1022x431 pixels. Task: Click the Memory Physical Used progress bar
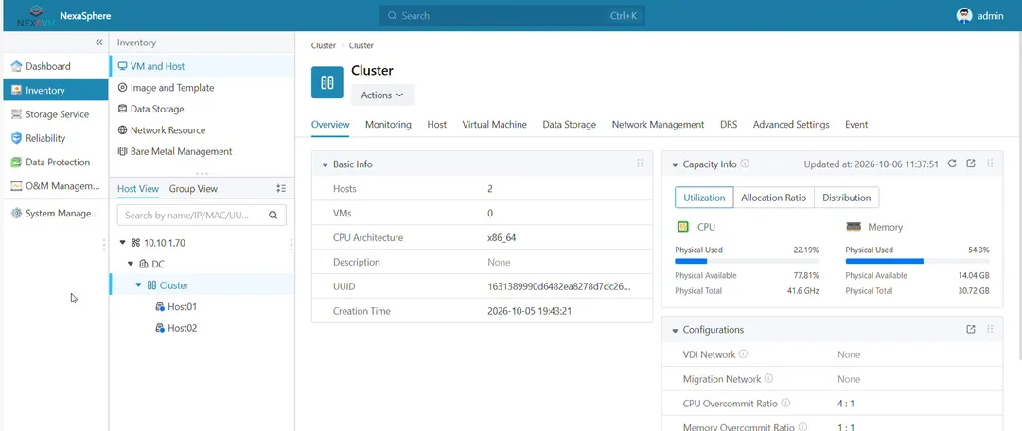tap(917, 261)
